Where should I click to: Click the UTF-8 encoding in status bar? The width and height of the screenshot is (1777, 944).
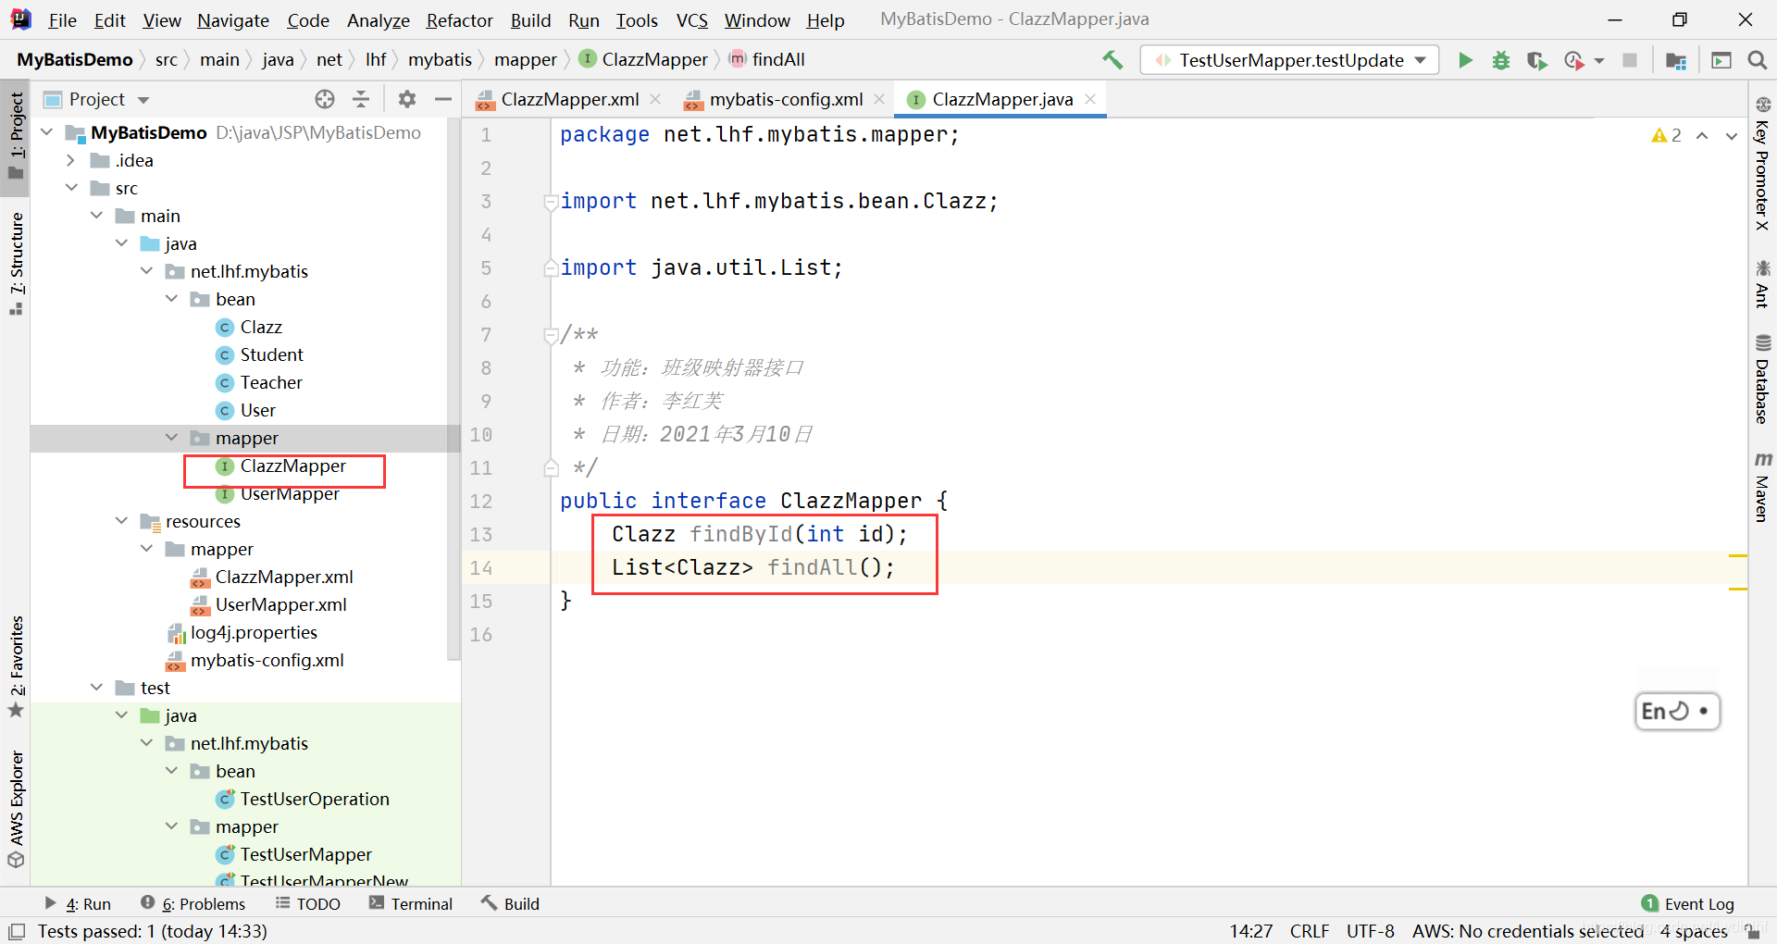click(1370, 931)
